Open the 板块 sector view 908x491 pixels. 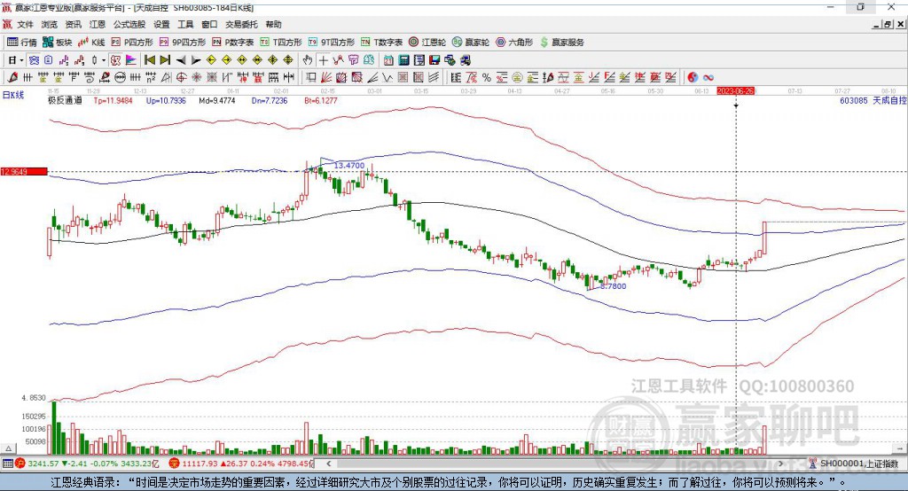[x=57, y=43]
